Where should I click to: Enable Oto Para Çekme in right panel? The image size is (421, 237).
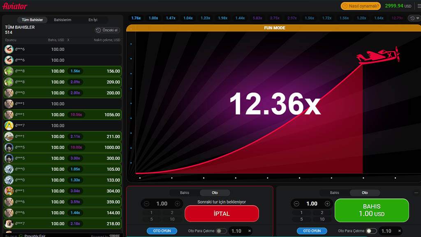tap(371, 231)
